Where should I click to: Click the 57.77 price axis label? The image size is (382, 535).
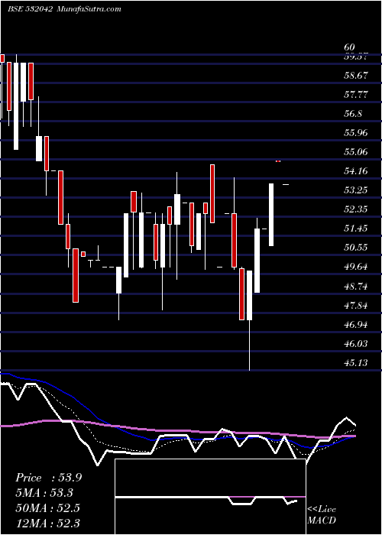(356, 94)
